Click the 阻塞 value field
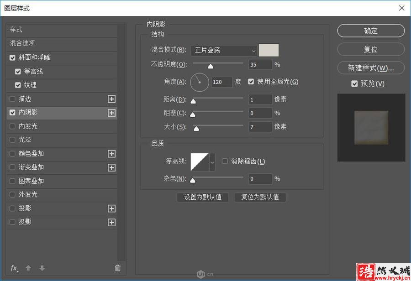Viewport: 411px width, 281px height. coord(260,113)
